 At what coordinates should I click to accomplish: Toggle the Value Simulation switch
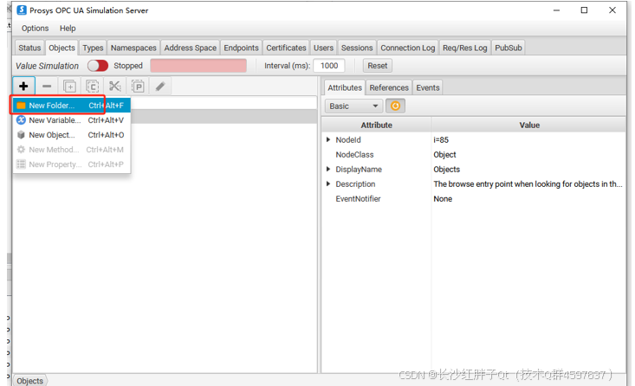point(98,66)
